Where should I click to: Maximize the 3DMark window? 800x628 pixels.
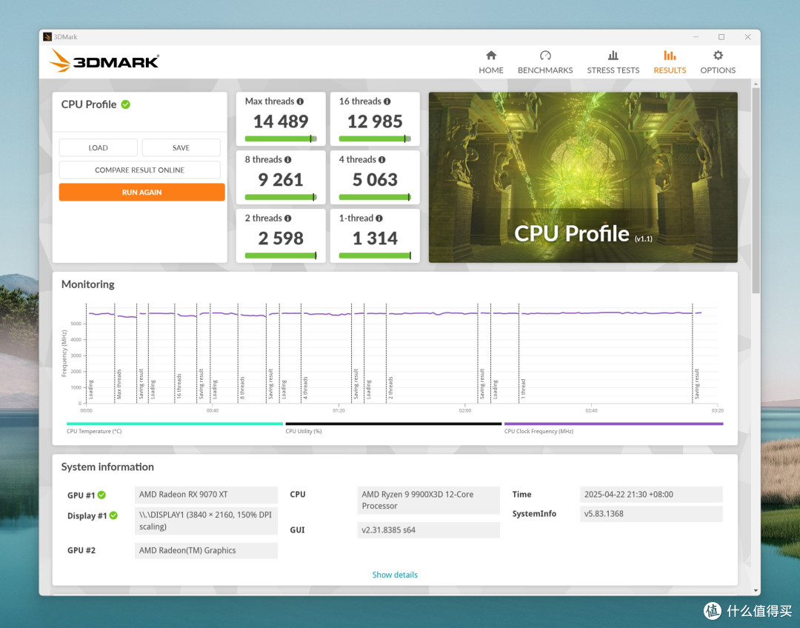[721, 37]
